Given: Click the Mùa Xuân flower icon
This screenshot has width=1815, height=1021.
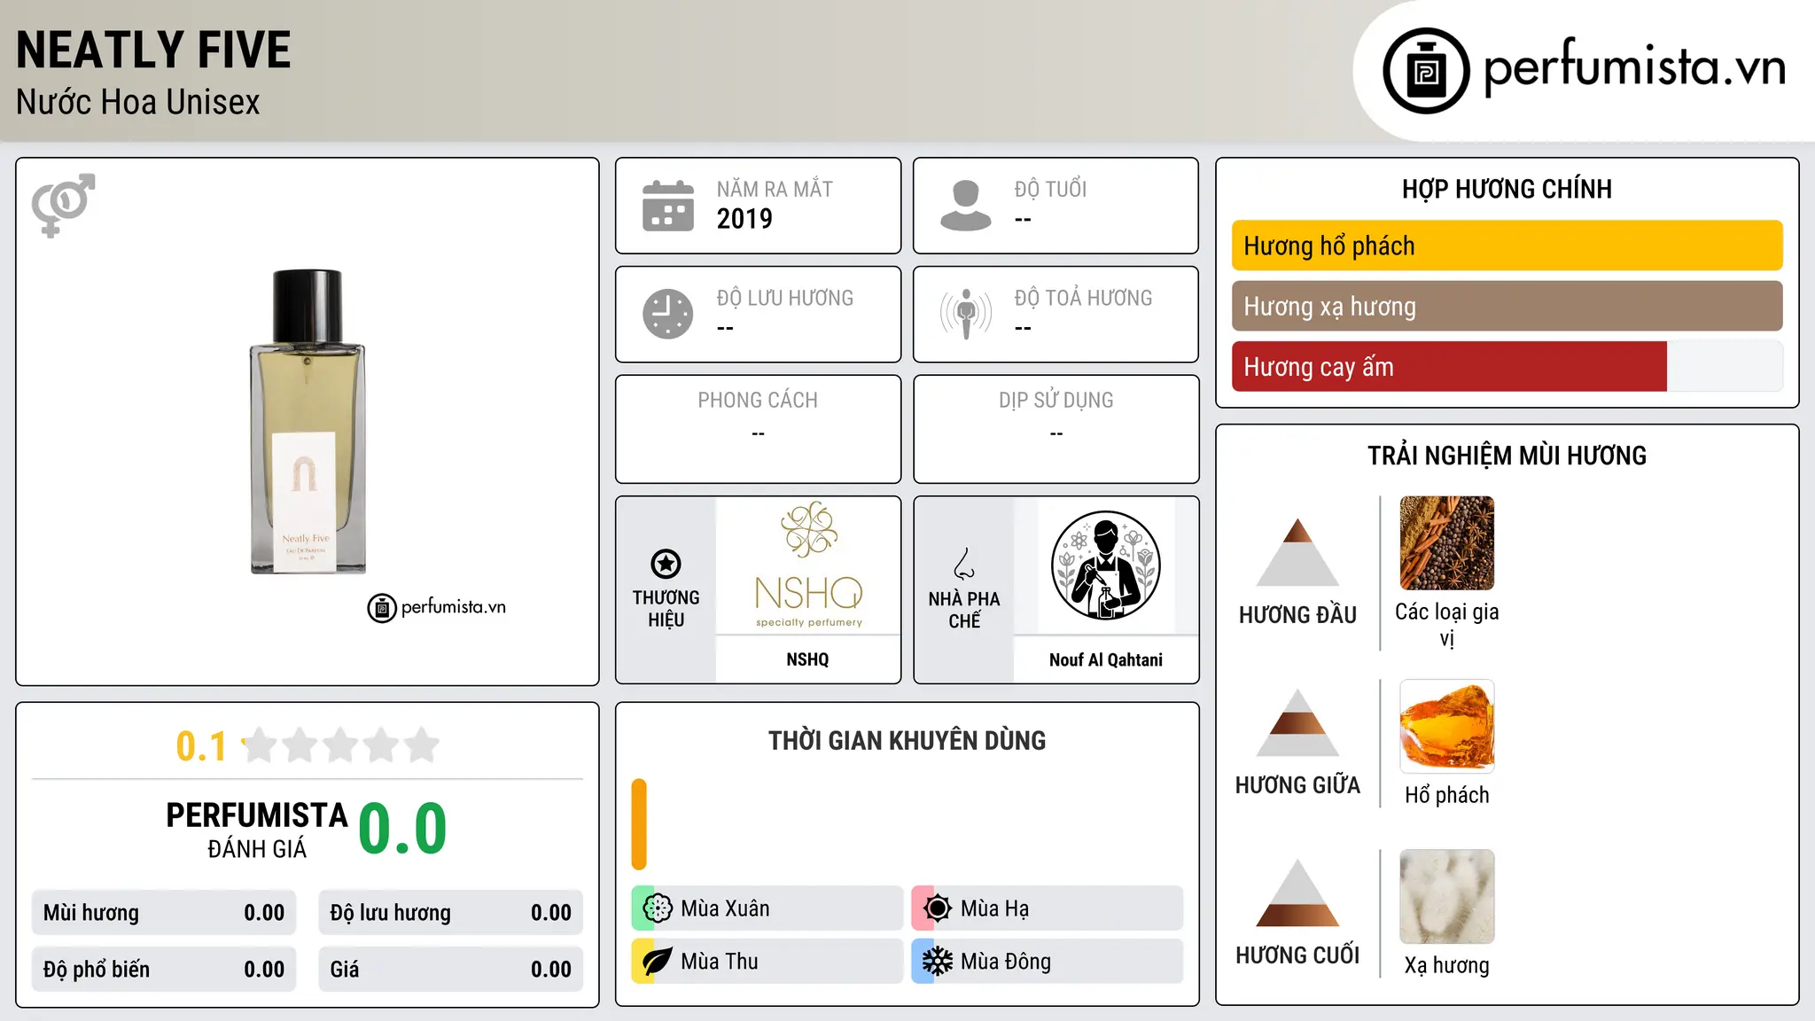Looking at the screenshot, I should [x=658, y=908].
